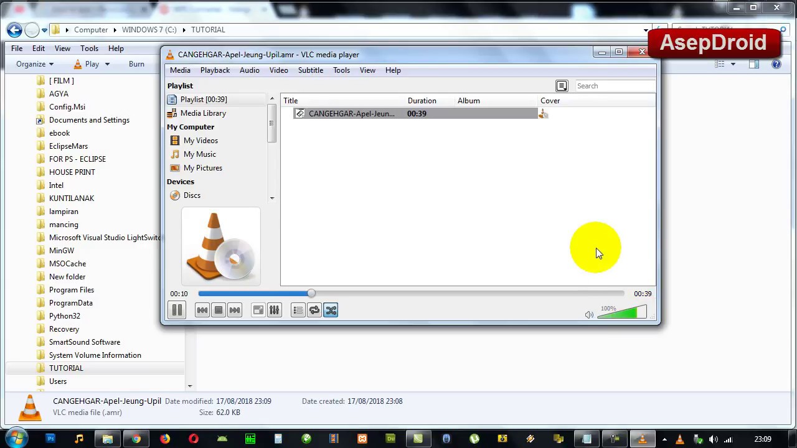797x448 pixels.
Task: Click WINDOWS 7 (C:) breadcrumb
Action: [x=149, y=30]
